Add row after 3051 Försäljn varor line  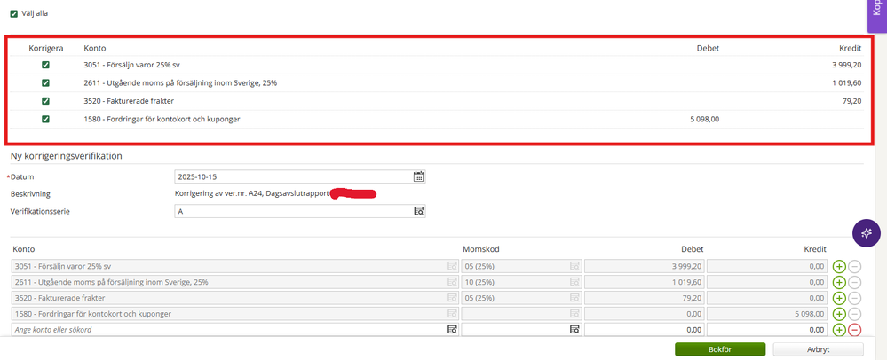coord(839,266)
